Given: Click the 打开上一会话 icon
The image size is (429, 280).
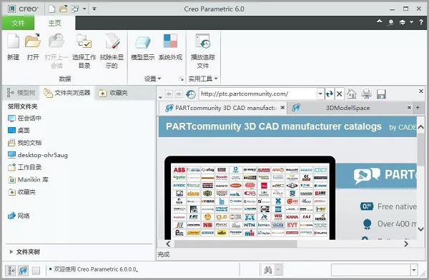Looking at the screenshot, I should (56, 41).
